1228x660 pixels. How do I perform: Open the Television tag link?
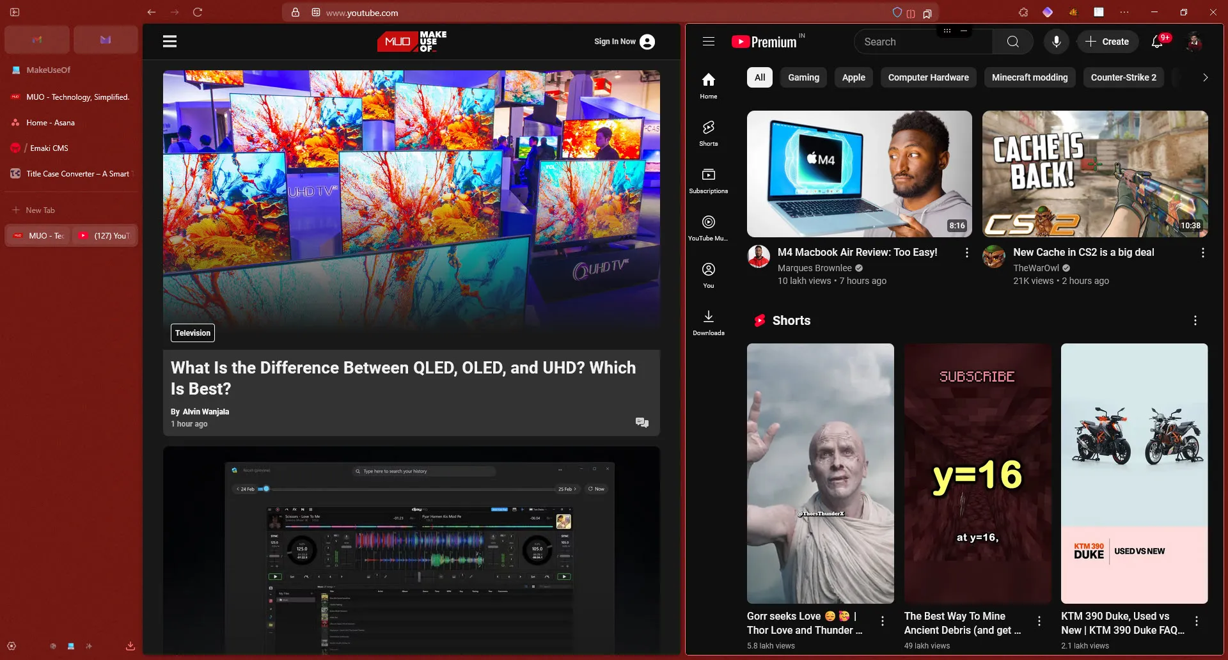click(192, 333)
